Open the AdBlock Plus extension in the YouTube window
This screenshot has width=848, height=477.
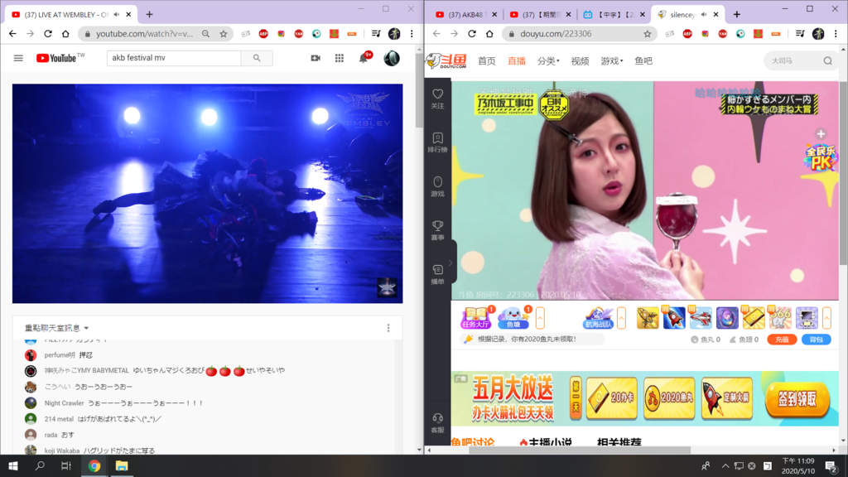pos(263,33)
